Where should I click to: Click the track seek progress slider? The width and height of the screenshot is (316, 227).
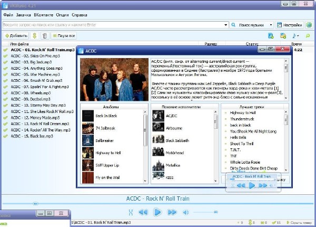158,203
